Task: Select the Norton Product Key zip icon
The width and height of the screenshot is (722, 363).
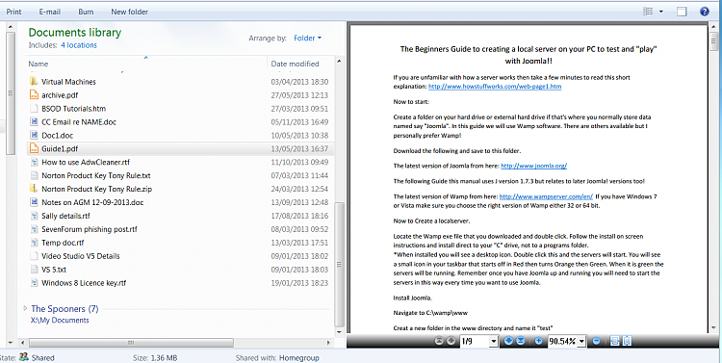Action: (34, 189)
